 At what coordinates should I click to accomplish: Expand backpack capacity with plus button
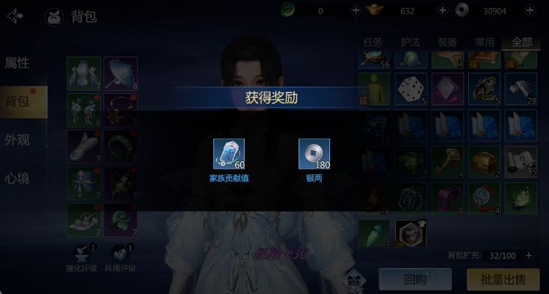click(529, 256)
